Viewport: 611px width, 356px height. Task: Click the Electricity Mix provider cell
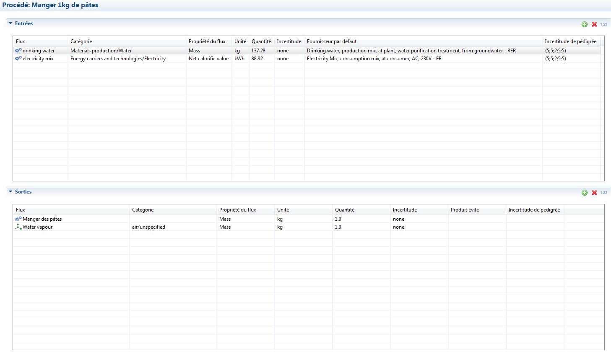pos(423,59)
